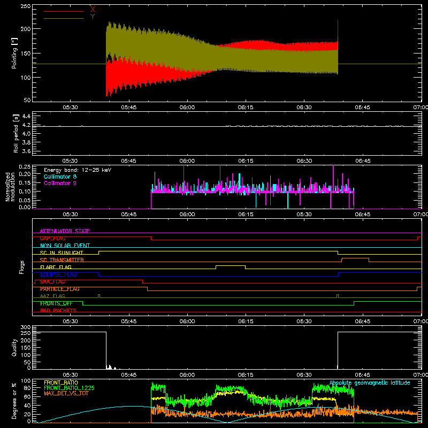Select the SC_TRANSMITTER flag label

[x=62, y=260]
